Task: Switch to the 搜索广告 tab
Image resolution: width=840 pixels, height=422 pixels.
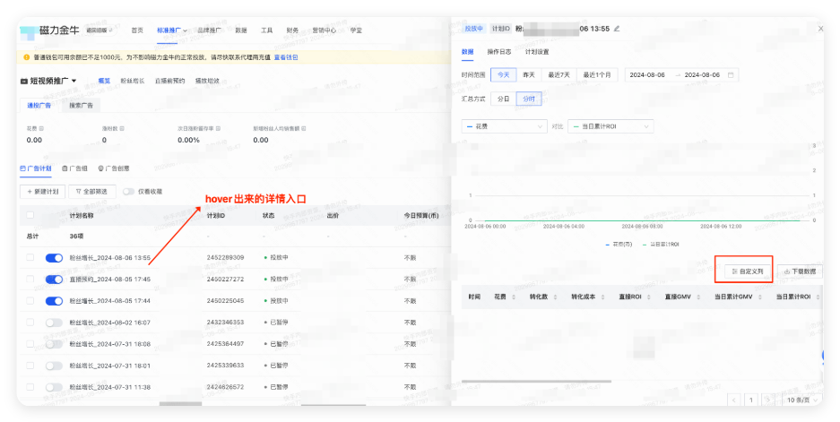Action: click(x=81, y=106)
